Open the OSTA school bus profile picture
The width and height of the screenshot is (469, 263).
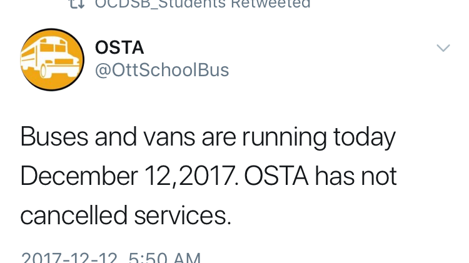[x=53, y=59]
